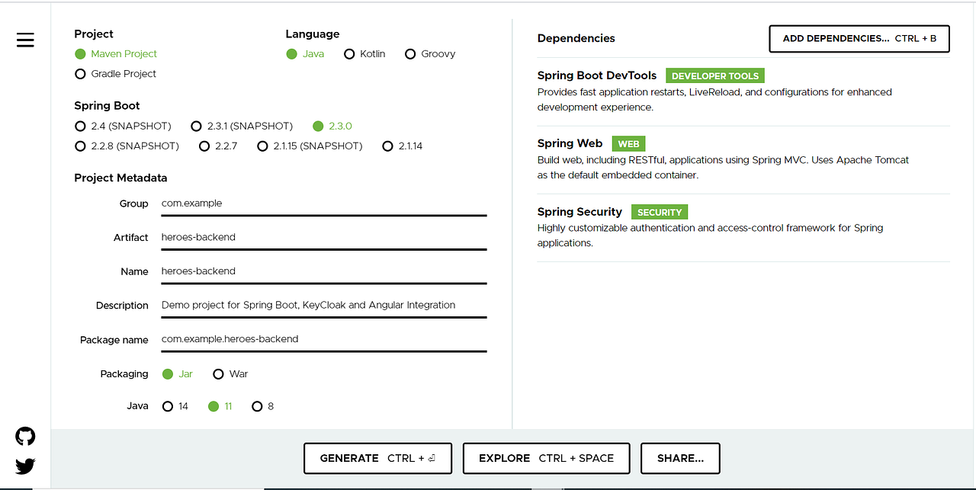Click the GENERATE button

tap(377, 458)
